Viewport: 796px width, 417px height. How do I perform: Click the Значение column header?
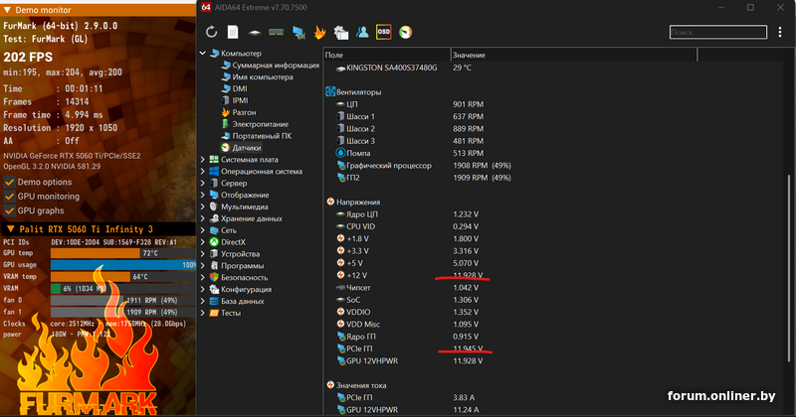pos(470,54)
